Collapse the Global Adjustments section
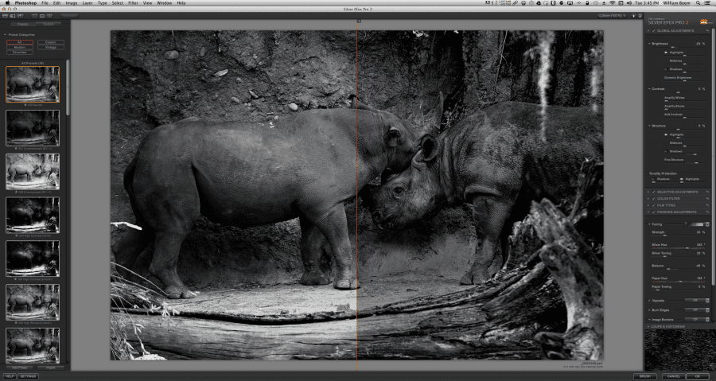The height and width of the screenshot is (381, 716). (648, 30)
